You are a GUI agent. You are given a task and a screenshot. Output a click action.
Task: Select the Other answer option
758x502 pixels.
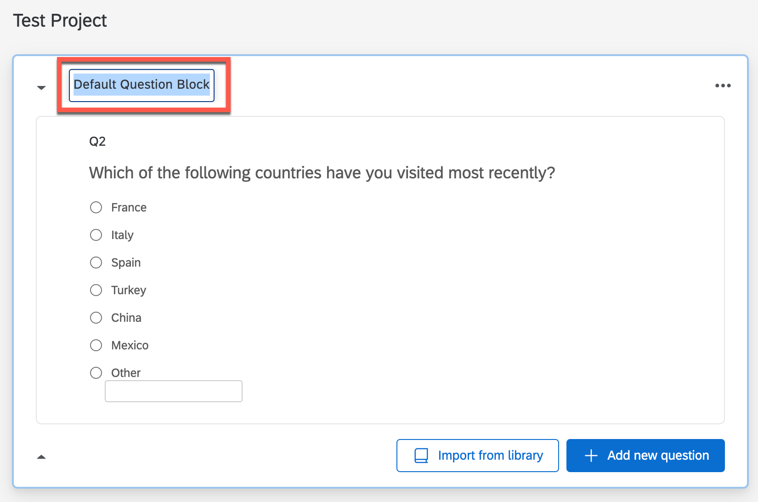coord(96,373)
